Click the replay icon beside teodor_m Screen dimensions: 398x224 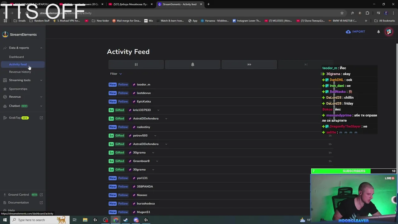click(134, 85)
